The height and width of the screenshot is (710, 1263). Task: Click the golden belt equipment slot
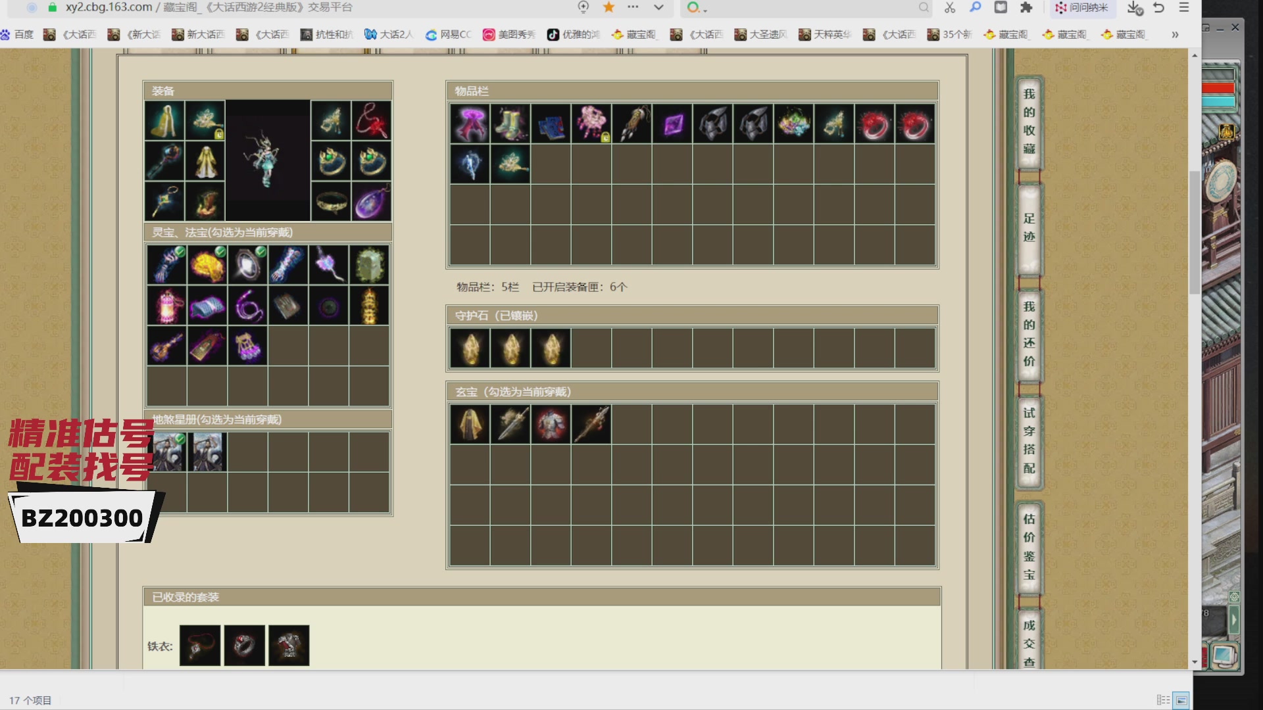coord(332,202)
